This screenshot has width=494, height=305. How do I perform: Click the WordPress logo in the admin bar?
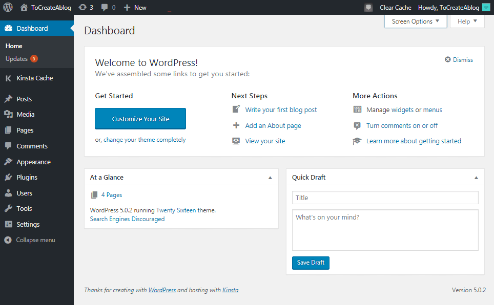(x=8, y=7)
